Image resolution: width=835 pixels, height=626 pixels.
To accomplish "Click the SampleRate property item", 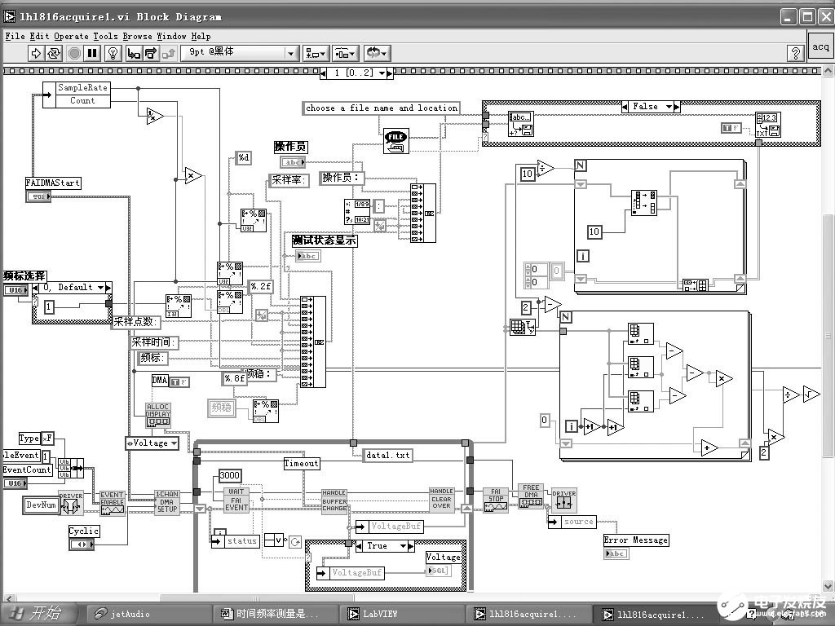I will pos(82,88).
